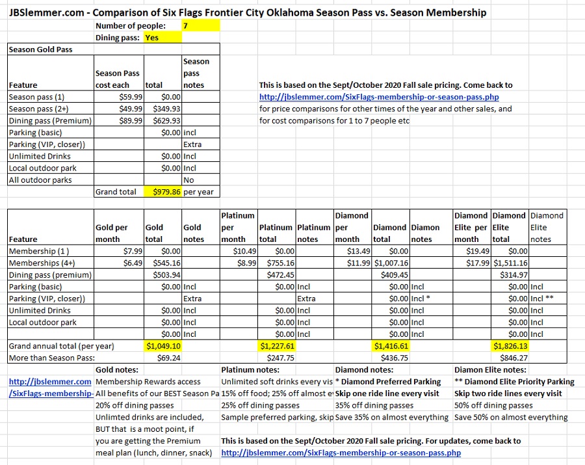This screenshot has width=585, height=465.
Task: Click the 25% off dining passes cell
Action: [x=261, y=405]
